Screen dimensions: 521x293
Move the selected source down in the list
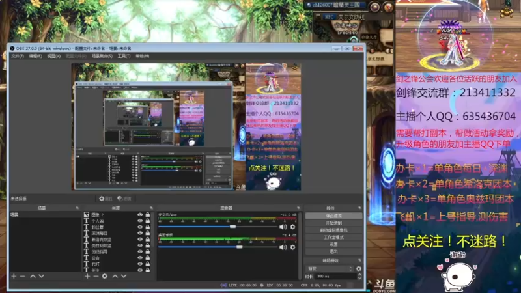coord(124,276)
